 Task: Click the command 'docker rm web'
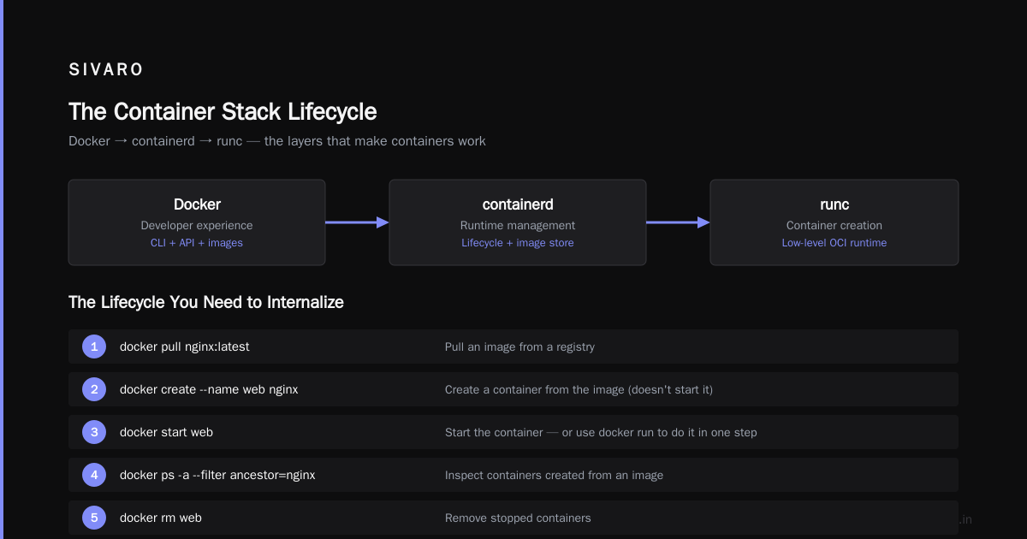click(161, 518)
